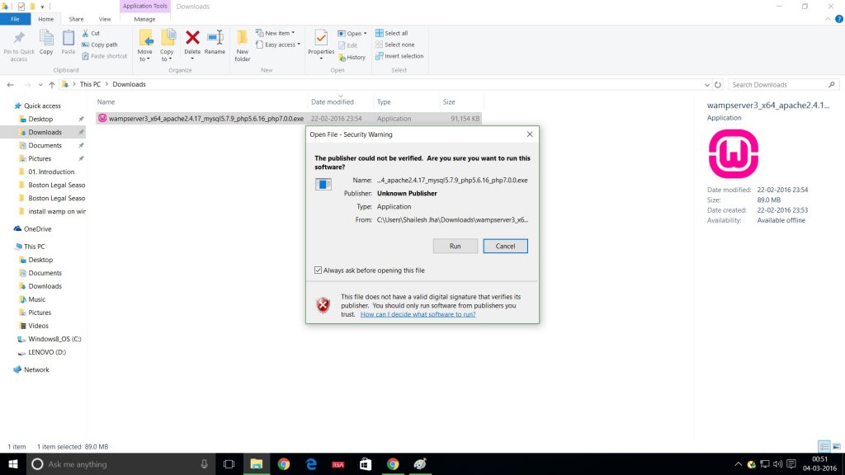845x475 pixels.
Task: Select OneDrive in navigation pane
Action: (x=37, y=229)
